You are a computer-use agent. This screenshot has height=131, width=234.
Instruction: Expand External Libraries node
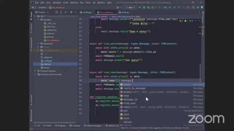35,71
